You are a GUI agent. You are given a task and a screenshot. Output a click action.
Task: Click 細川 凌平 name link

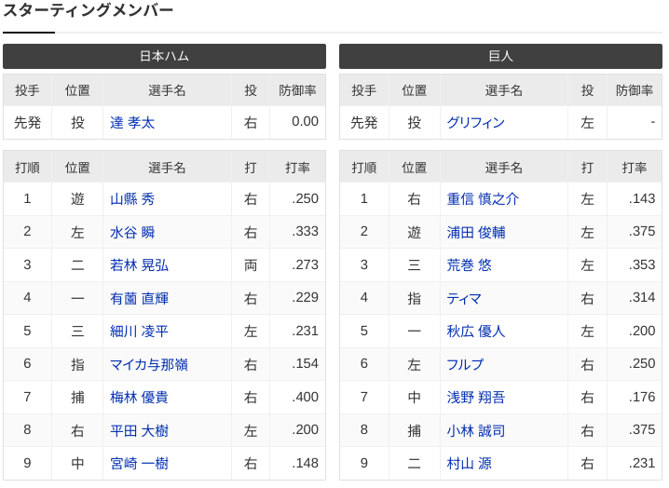[139, 332]
